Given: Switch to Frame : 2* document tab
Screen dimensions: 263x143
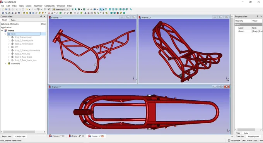Looking at the screenshot, I should (76, 136).
